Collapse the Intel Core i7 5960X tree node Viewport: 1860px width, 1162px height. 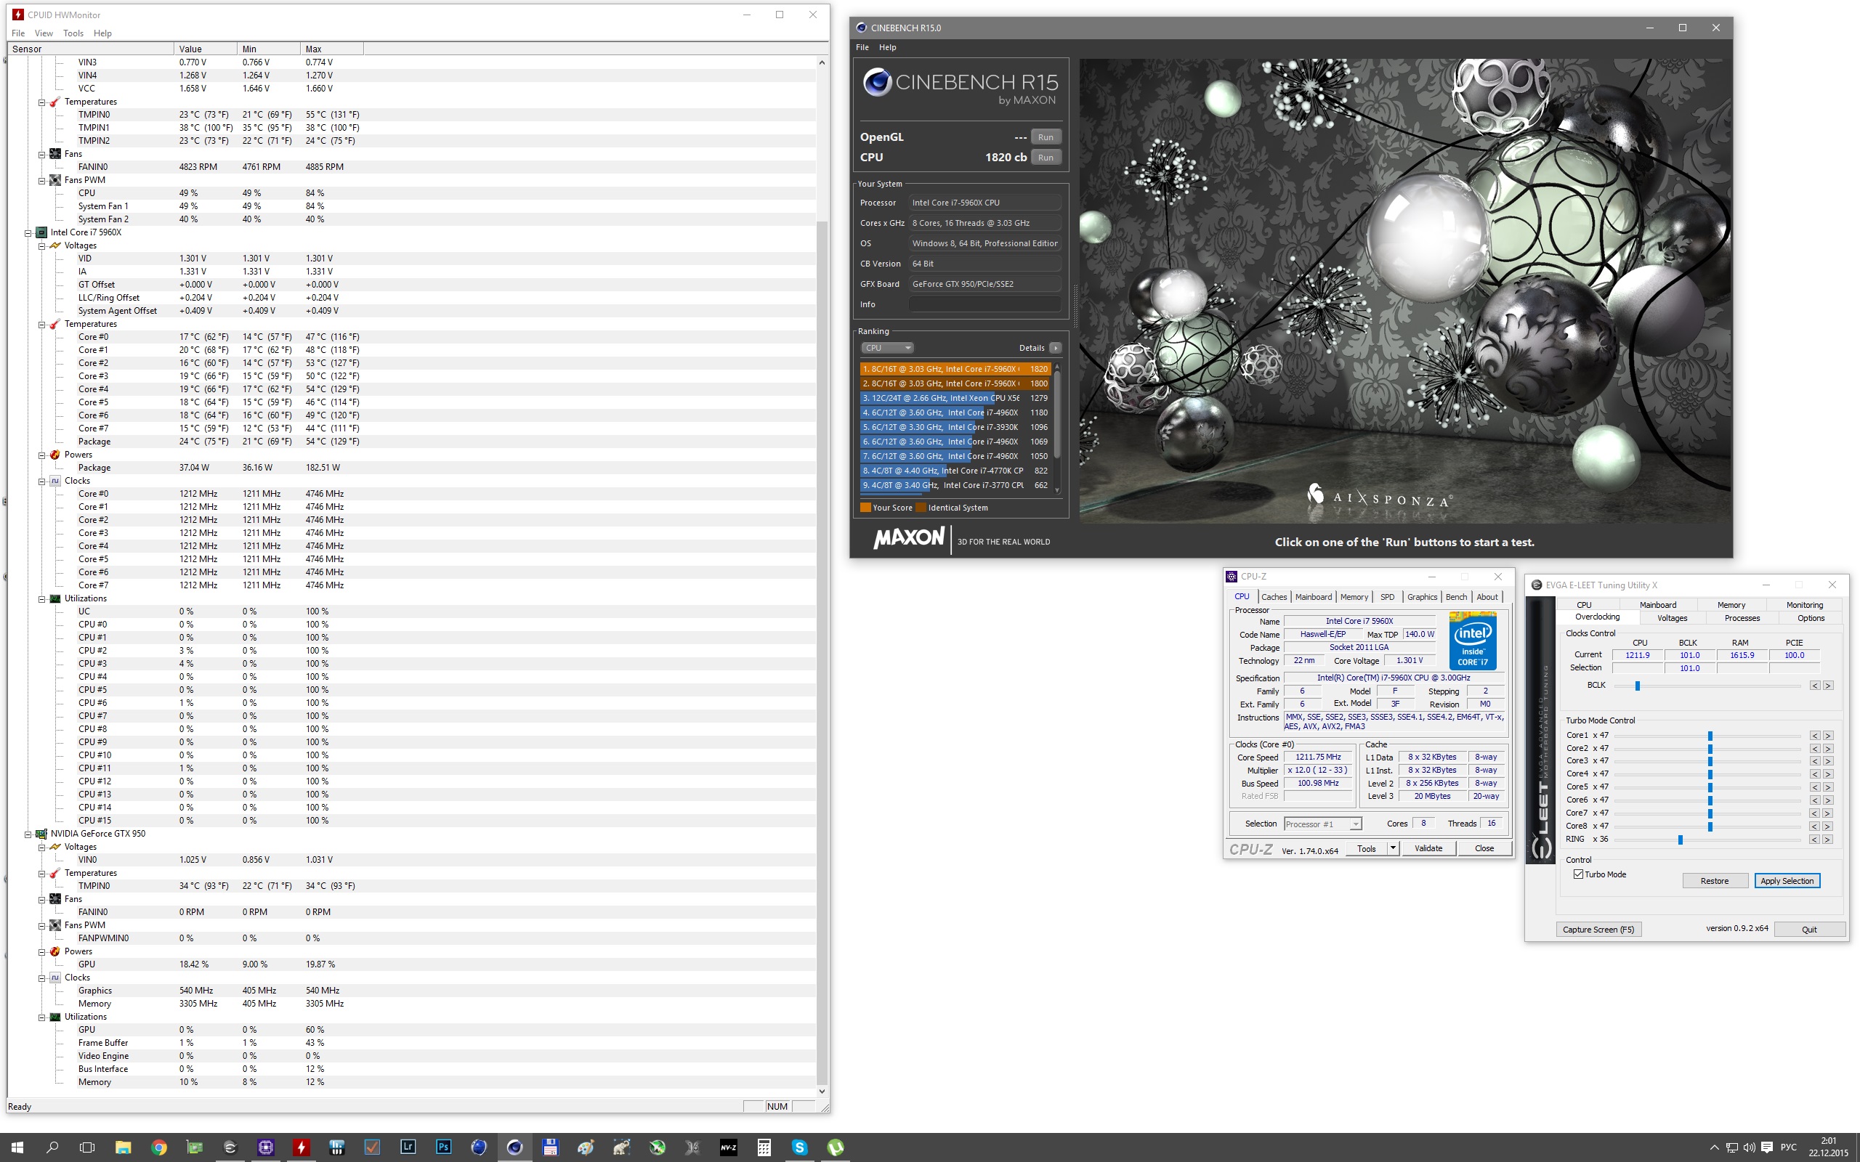tap(28, 232)
